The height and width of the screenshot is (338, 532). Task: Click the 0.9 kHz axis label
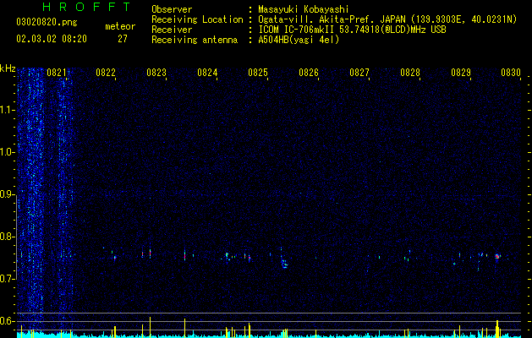[x=8, y=194]
